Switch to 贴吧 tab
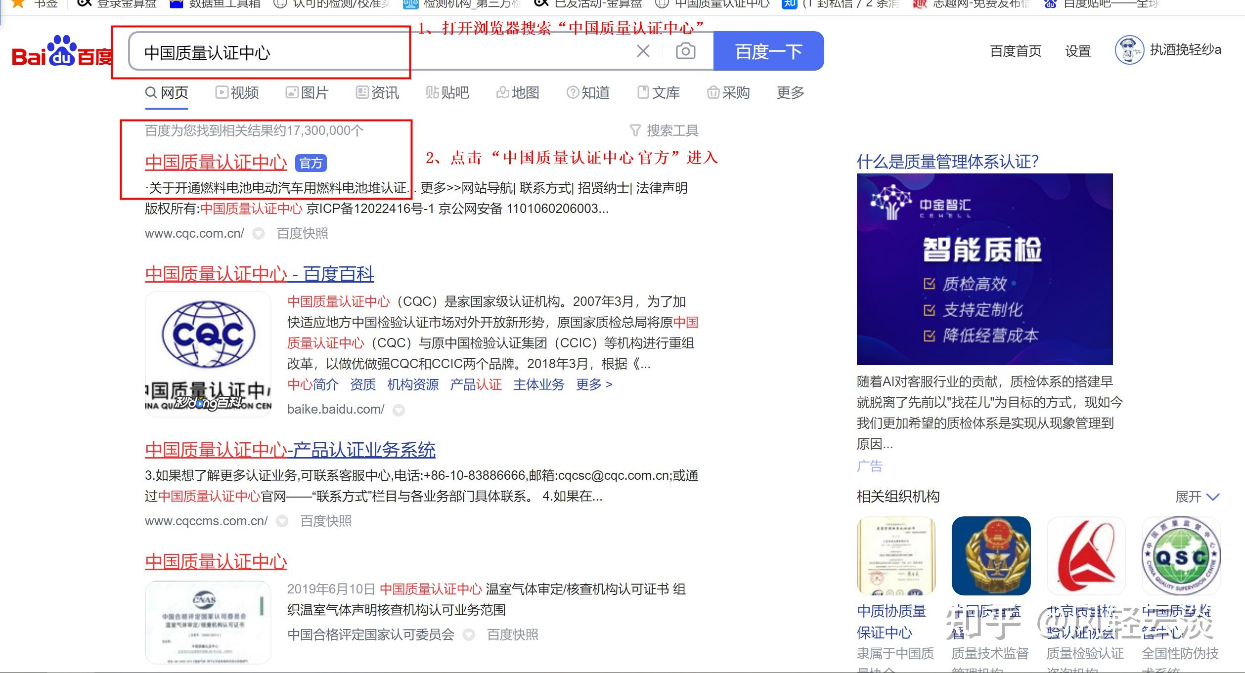Image resolution: width=1245 pixels, height=673 pixels. point(447,93)
